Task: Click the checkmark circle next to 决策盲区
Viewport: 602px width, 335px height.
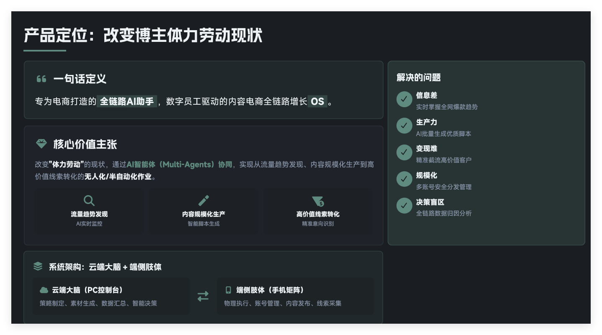Action: click(404, 206)
